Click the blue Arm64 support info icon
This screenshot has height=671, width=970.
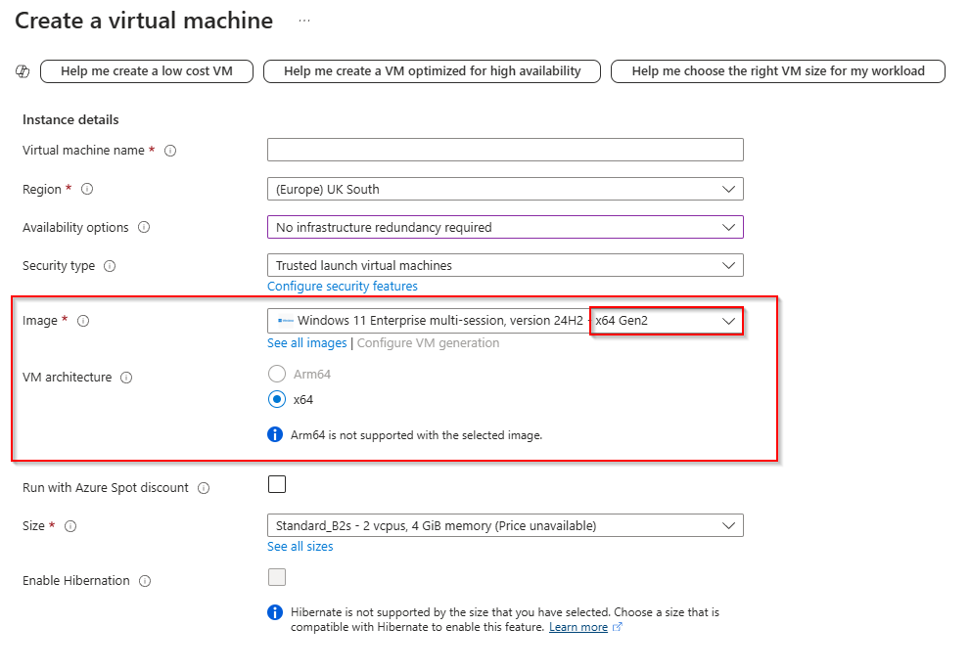coord(274,434)
